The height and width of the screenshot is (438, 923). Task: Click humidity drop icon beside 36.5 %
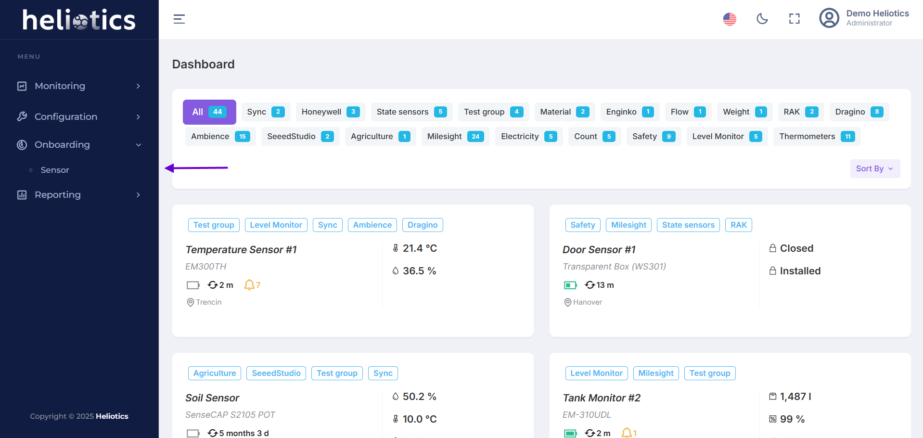(396, 271)
